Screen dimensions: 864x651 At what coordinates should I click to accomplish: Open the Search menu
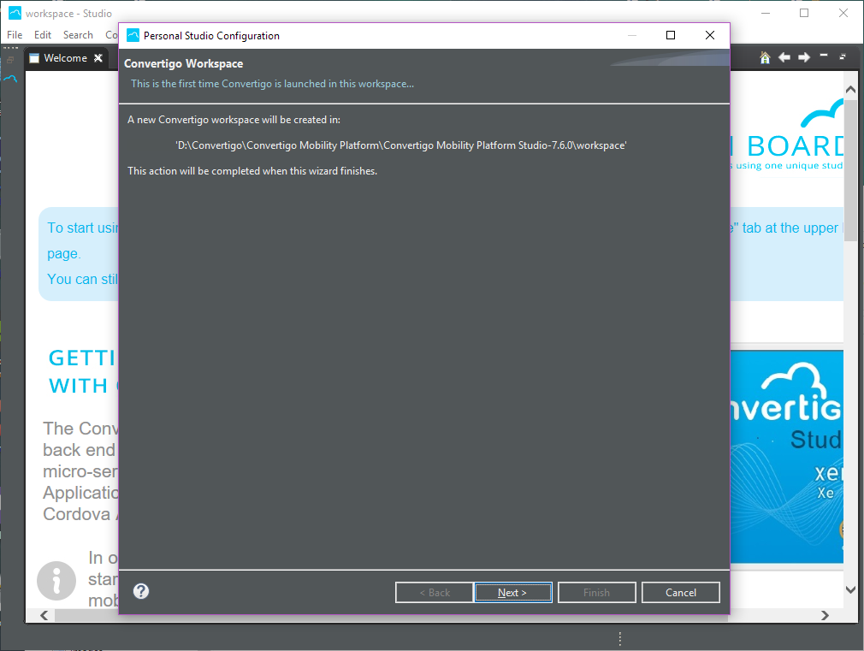pos(78,35)
